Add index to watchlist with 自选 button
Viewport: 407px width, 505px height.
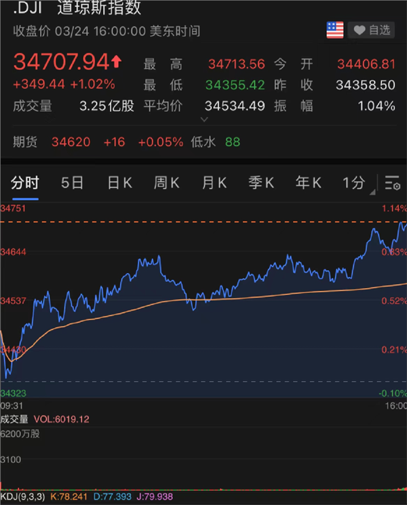pyautogui.click(x=371, y=31)
